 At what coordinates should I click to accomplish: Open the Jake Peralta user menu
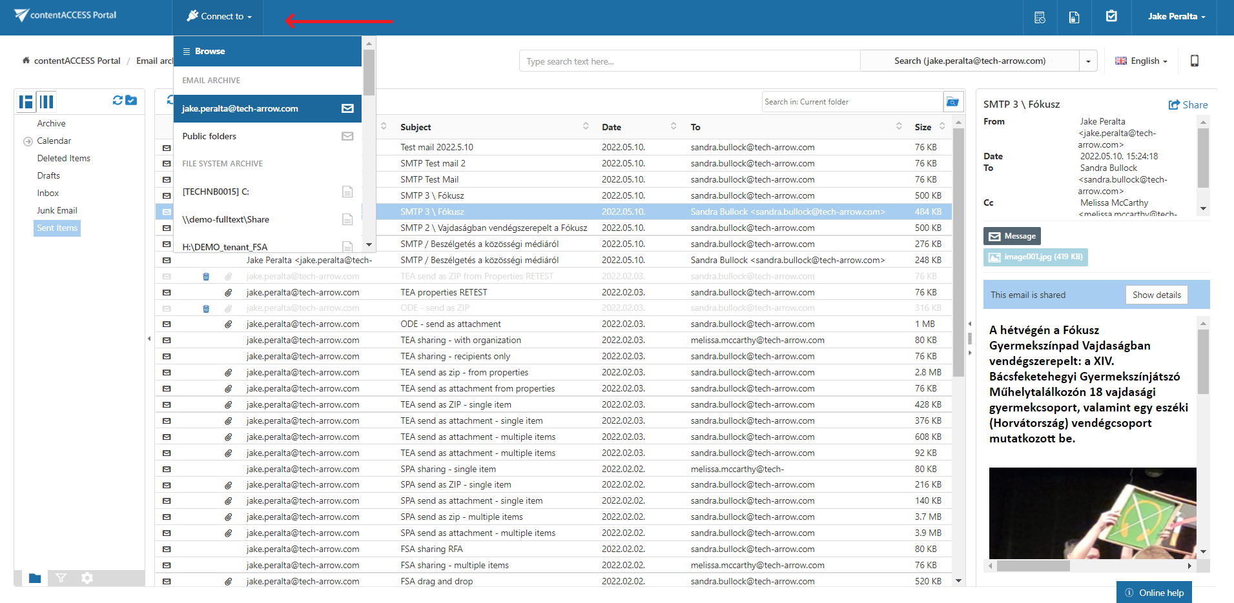pos(1176,17)
